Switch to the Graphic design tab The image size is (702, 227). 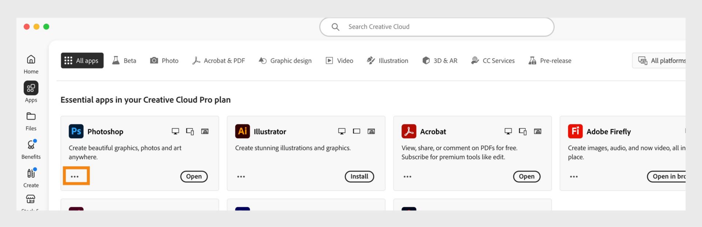[x=285, y=61]
